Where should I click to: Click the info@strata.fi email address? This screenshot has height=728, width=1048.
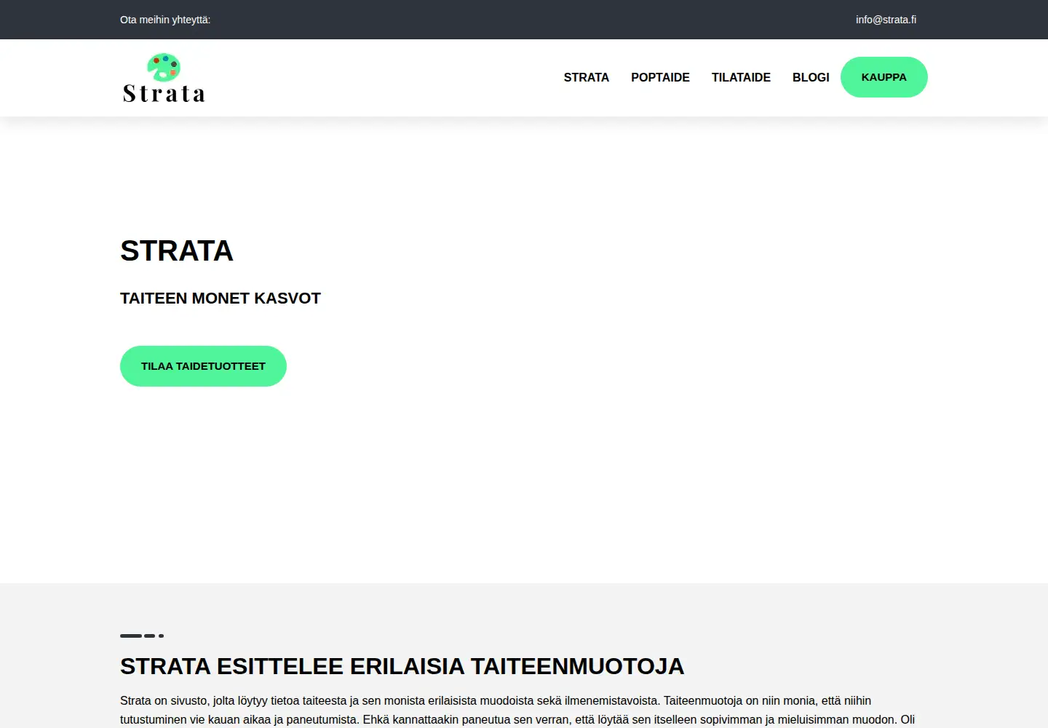tap(886, 20)
